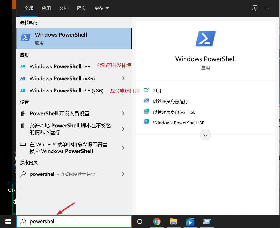The width and height of the screenshot is (280, 228).
Task: Click powershell - 查看网络搜索结果 text
Action: coord(62,174)
